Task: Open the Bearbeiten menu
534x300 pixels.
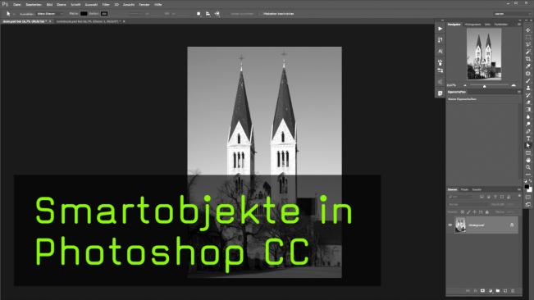Action: (34, 4)
